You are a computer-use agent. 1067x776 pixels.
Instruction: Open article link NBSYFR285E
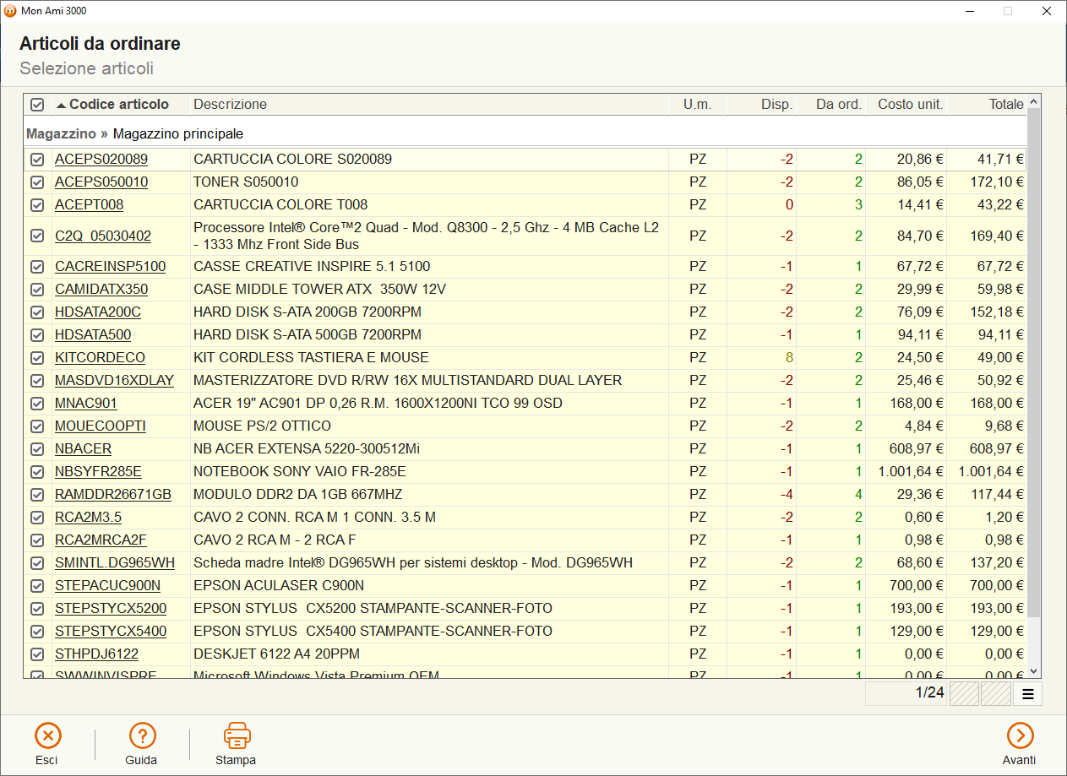(98, 471)
